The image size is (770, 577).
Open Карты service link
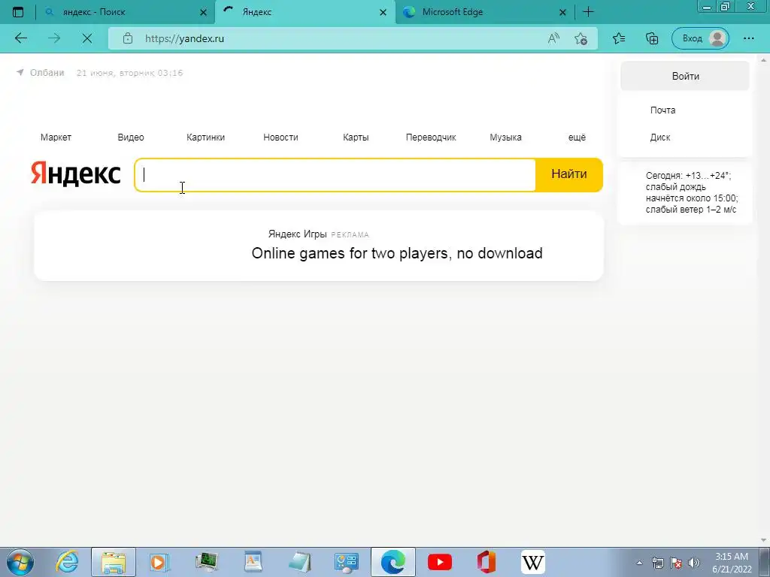(x=356, y=137)
